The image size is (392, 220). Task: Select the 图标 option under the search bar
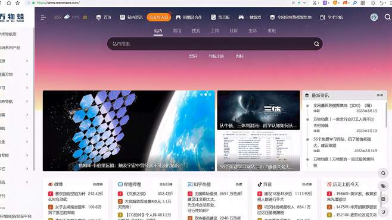click(239, 56)
